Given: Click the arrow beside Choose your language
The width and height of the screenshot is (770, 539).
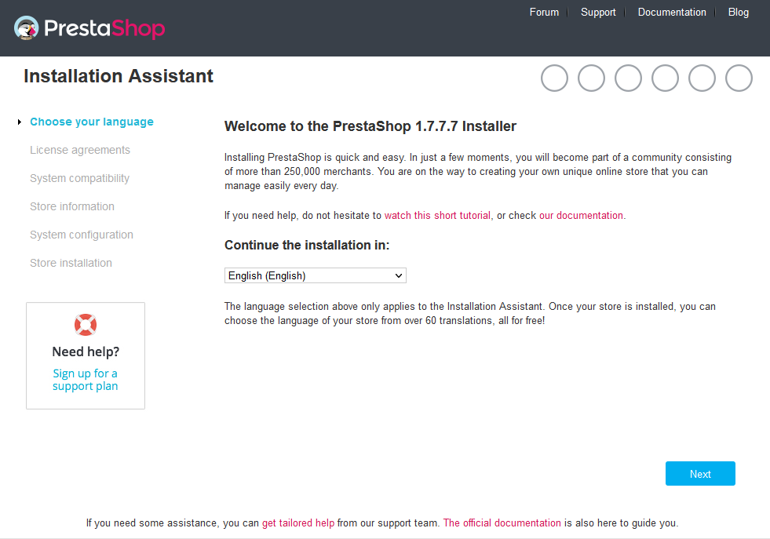Looking at the screenshot, I should 20,122.
